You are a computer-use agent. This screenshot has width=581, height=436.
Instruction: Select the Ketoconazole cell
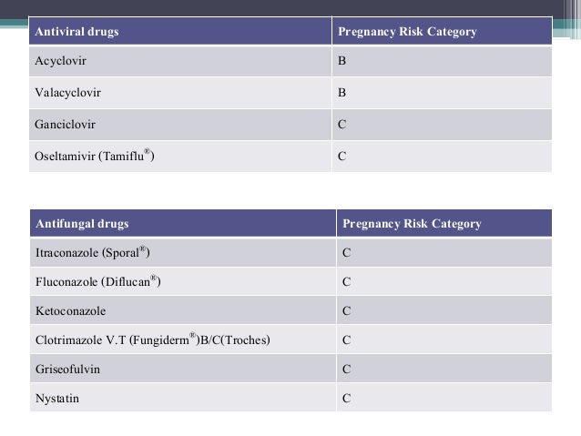(183, 310)
